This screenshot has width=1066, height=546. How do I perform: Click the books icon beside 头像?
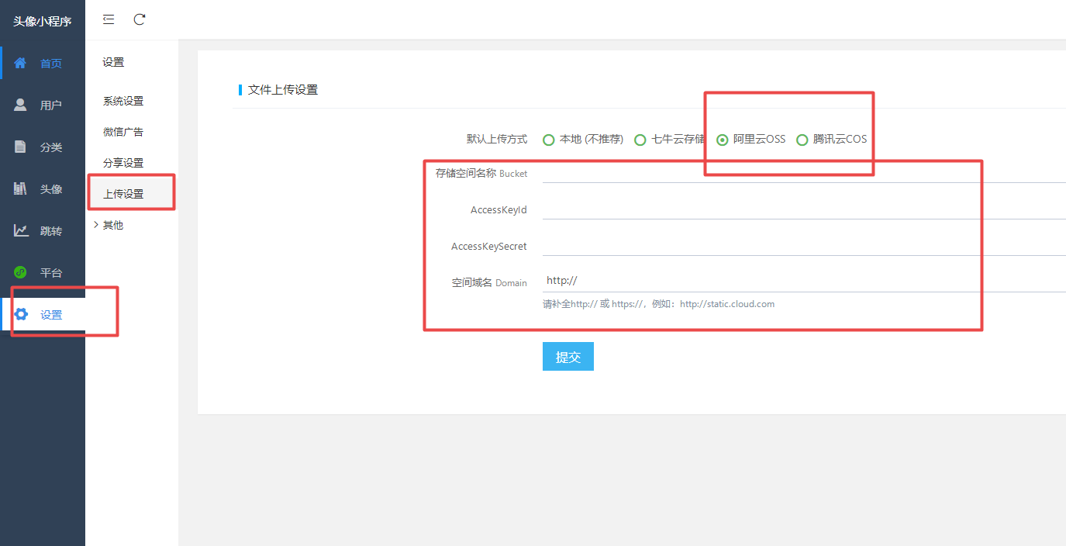tap(20, 188)
